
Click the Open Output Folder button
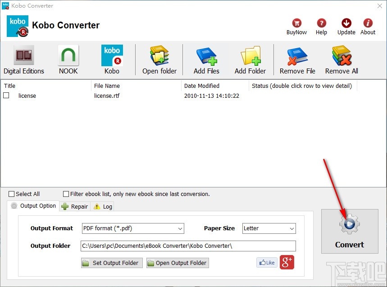coord(178,263)
